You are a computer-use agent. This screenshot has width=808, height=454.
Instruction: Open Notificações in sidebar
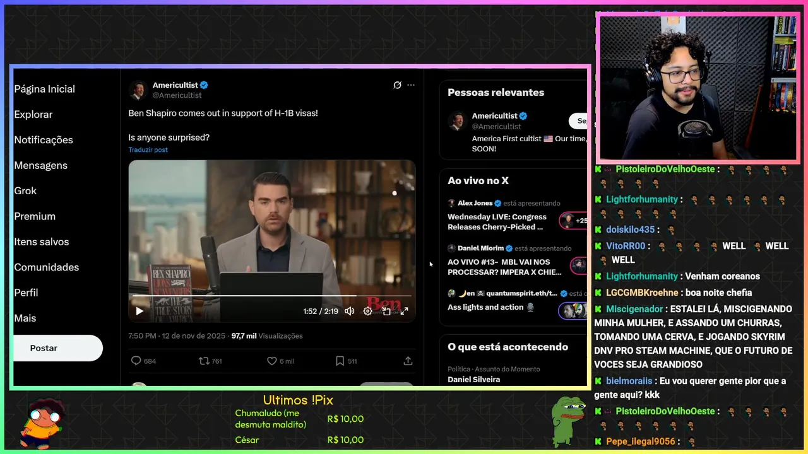[x=44, y=140]
